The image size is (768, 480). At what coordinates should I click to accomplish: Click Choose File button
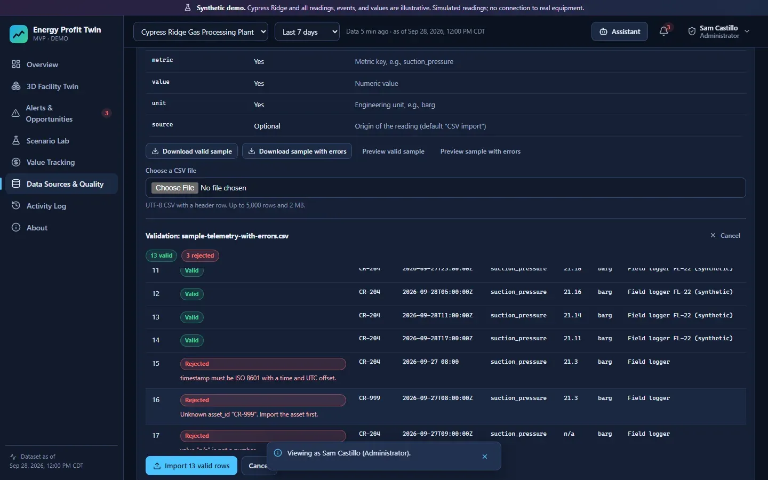(175, 188)
